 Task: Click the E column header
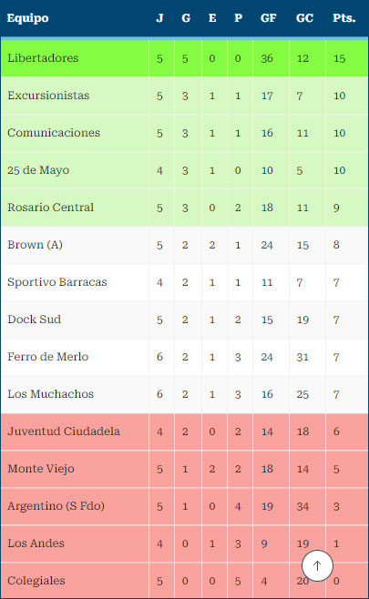point(212,18)
